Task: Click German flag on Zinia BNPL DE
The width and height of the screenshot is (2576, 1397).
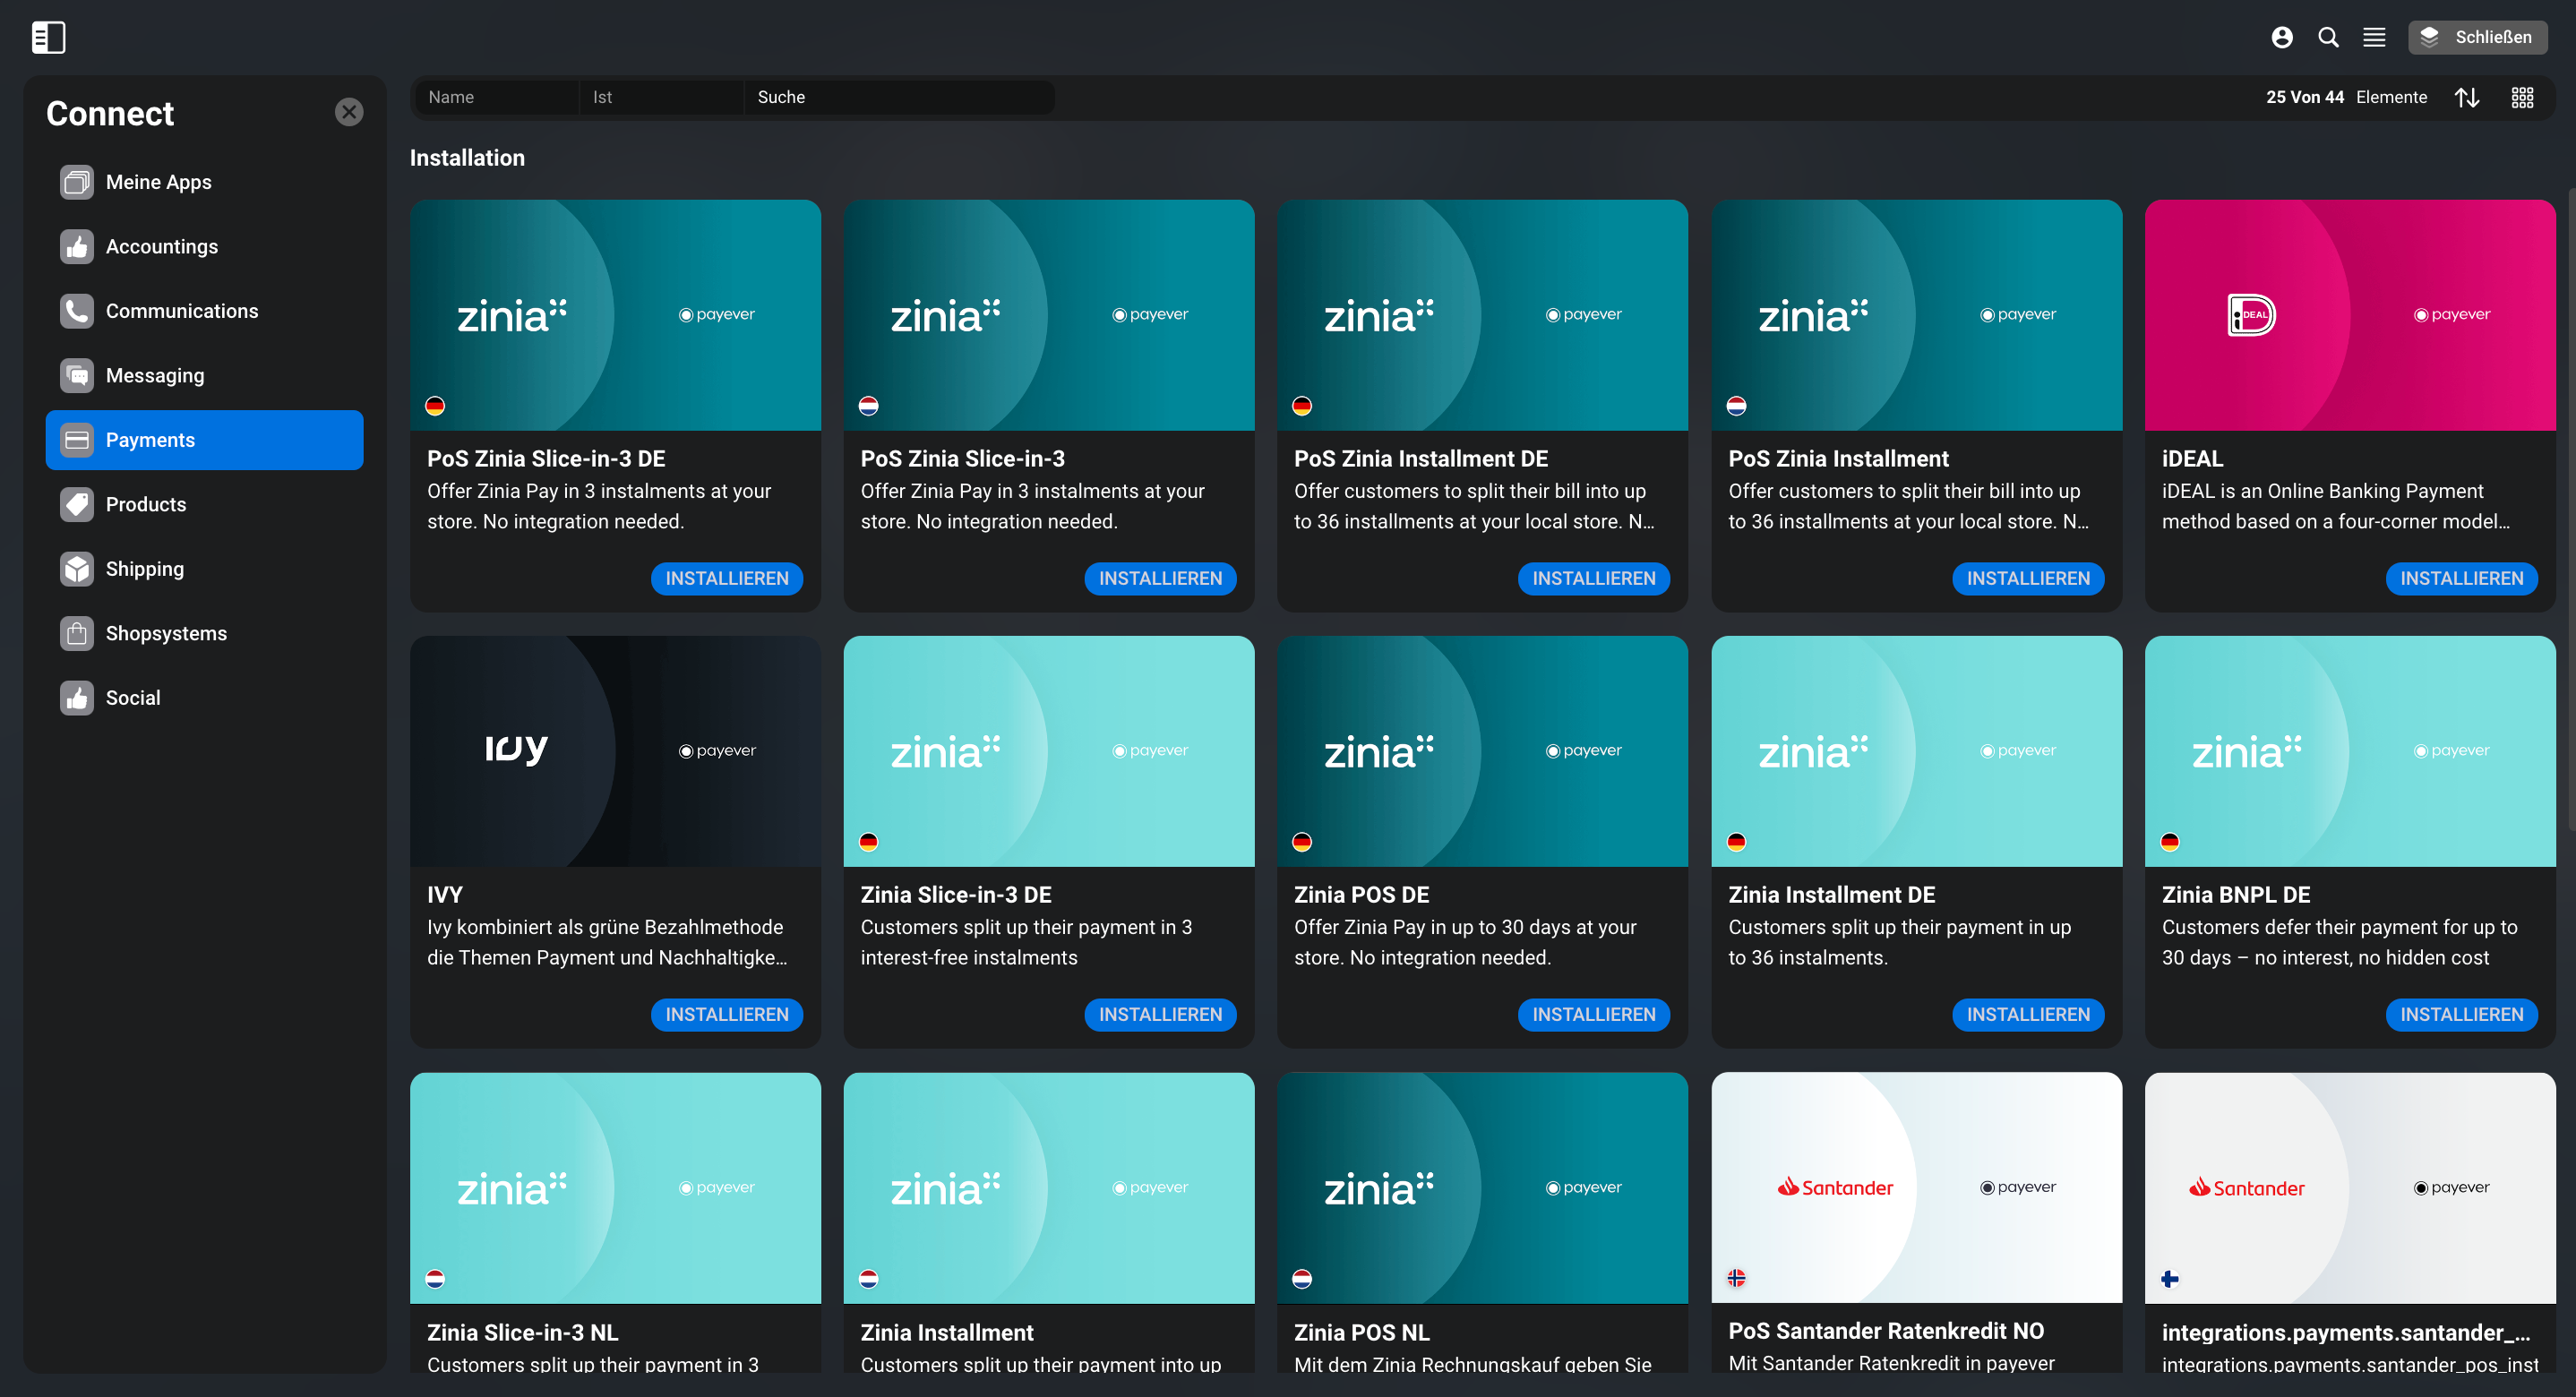Action: pos(2170,843)
